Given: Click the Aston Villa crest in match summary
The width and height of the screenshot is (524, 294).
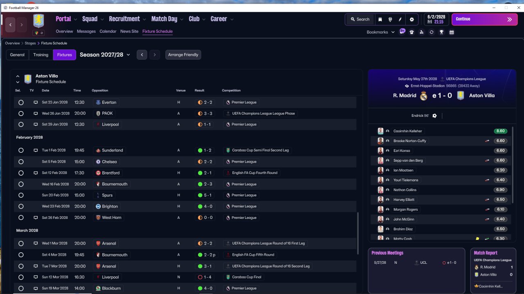Looking at the screenshot, I should coord(461,96).
